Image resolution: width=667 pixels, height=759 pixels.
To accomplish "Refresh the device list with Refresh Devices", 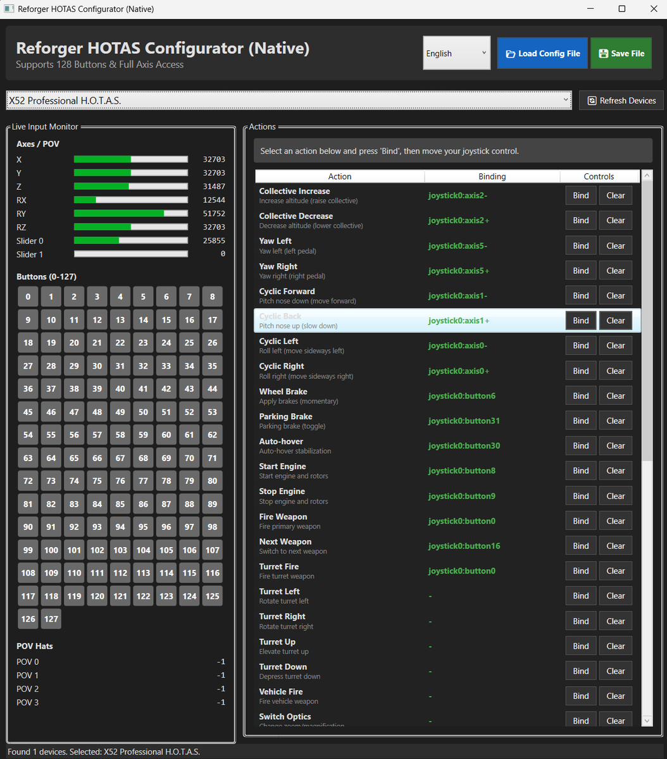I will click(x=621, y=101).
